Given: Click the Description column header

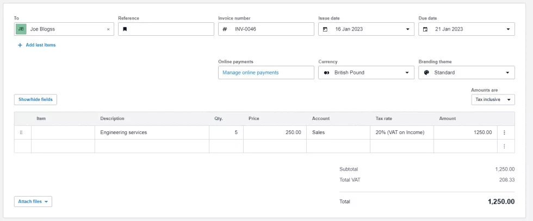Looking at the screenshot, I should [x=112, y=119].
